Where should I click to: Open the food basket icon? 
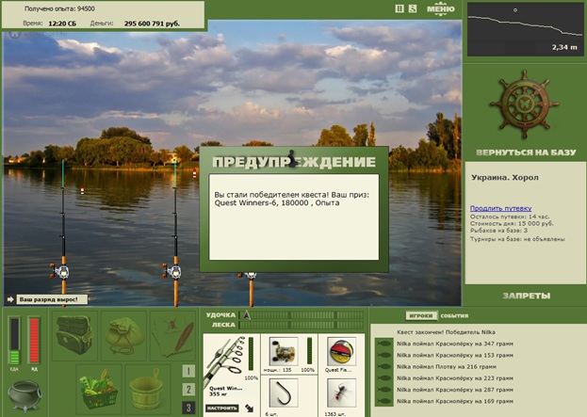[x=99, y=389]
